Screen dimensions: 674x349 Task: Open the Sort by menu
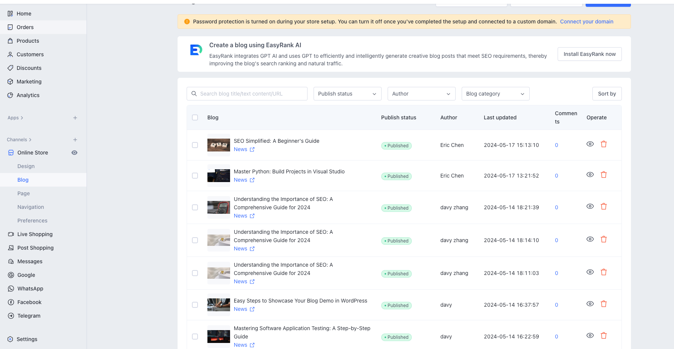(x=607, y=94)
